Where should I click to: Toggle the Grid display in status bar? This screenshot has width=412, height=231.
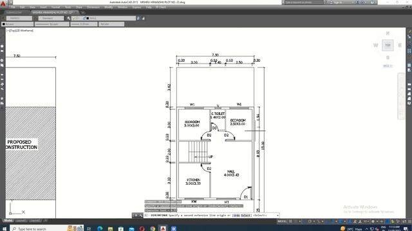point(290,221)
